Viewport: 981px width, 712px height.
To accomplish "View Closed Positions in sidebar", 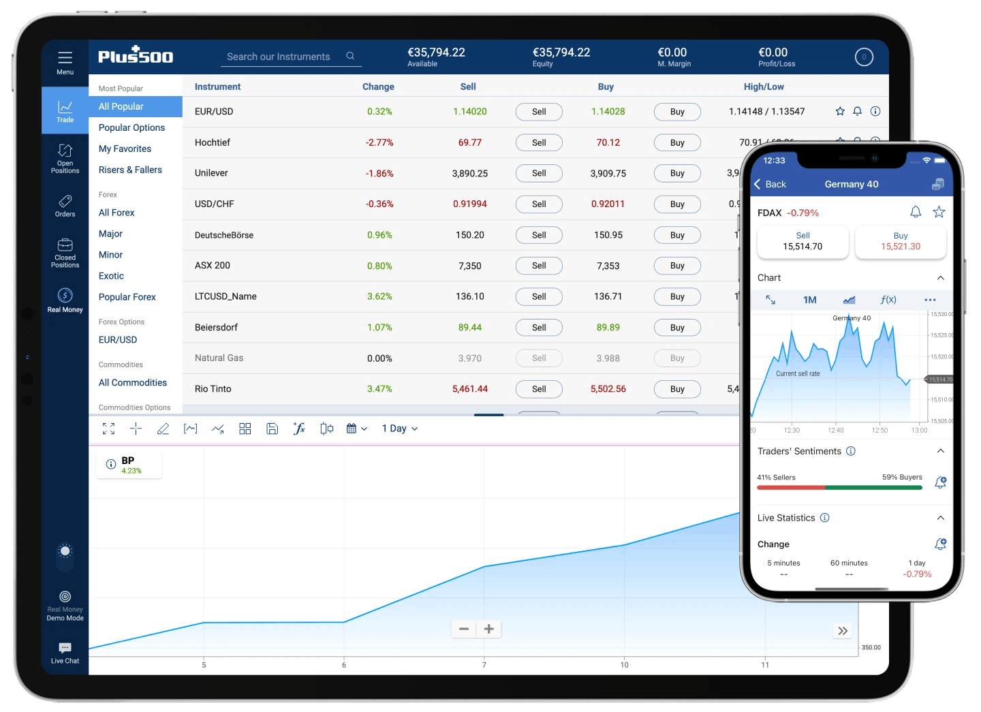I will [65, 253].
